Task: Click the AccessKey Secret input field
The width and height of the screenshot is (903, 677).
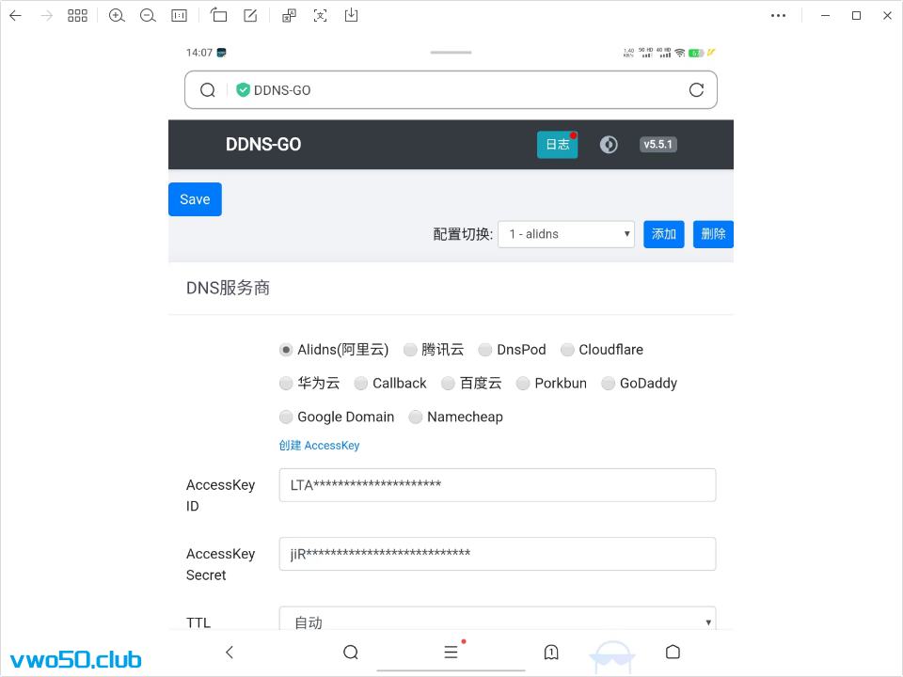Action: click(x=498, y=554)
